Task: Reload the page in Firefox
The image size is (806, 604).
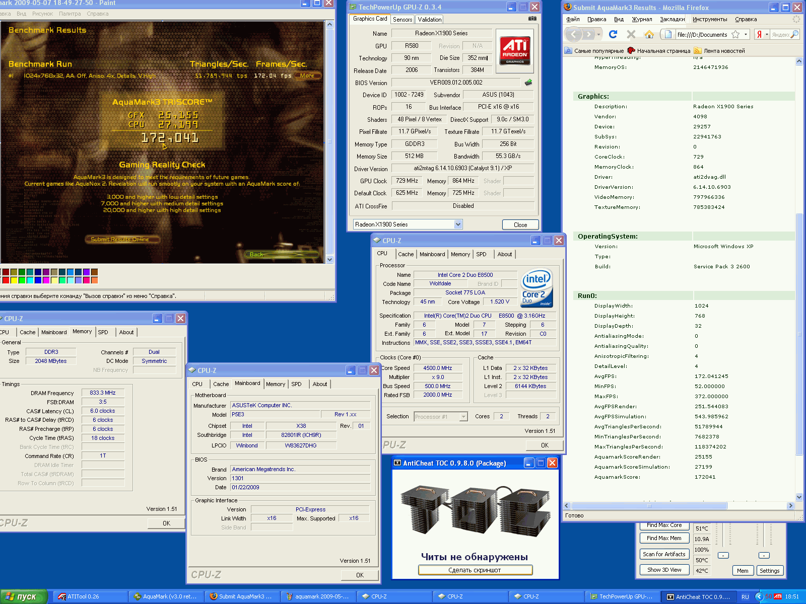Action: point(613,34)
